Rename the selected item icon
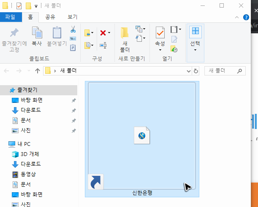This screenshot has width=258, height=207. point(103,46)
